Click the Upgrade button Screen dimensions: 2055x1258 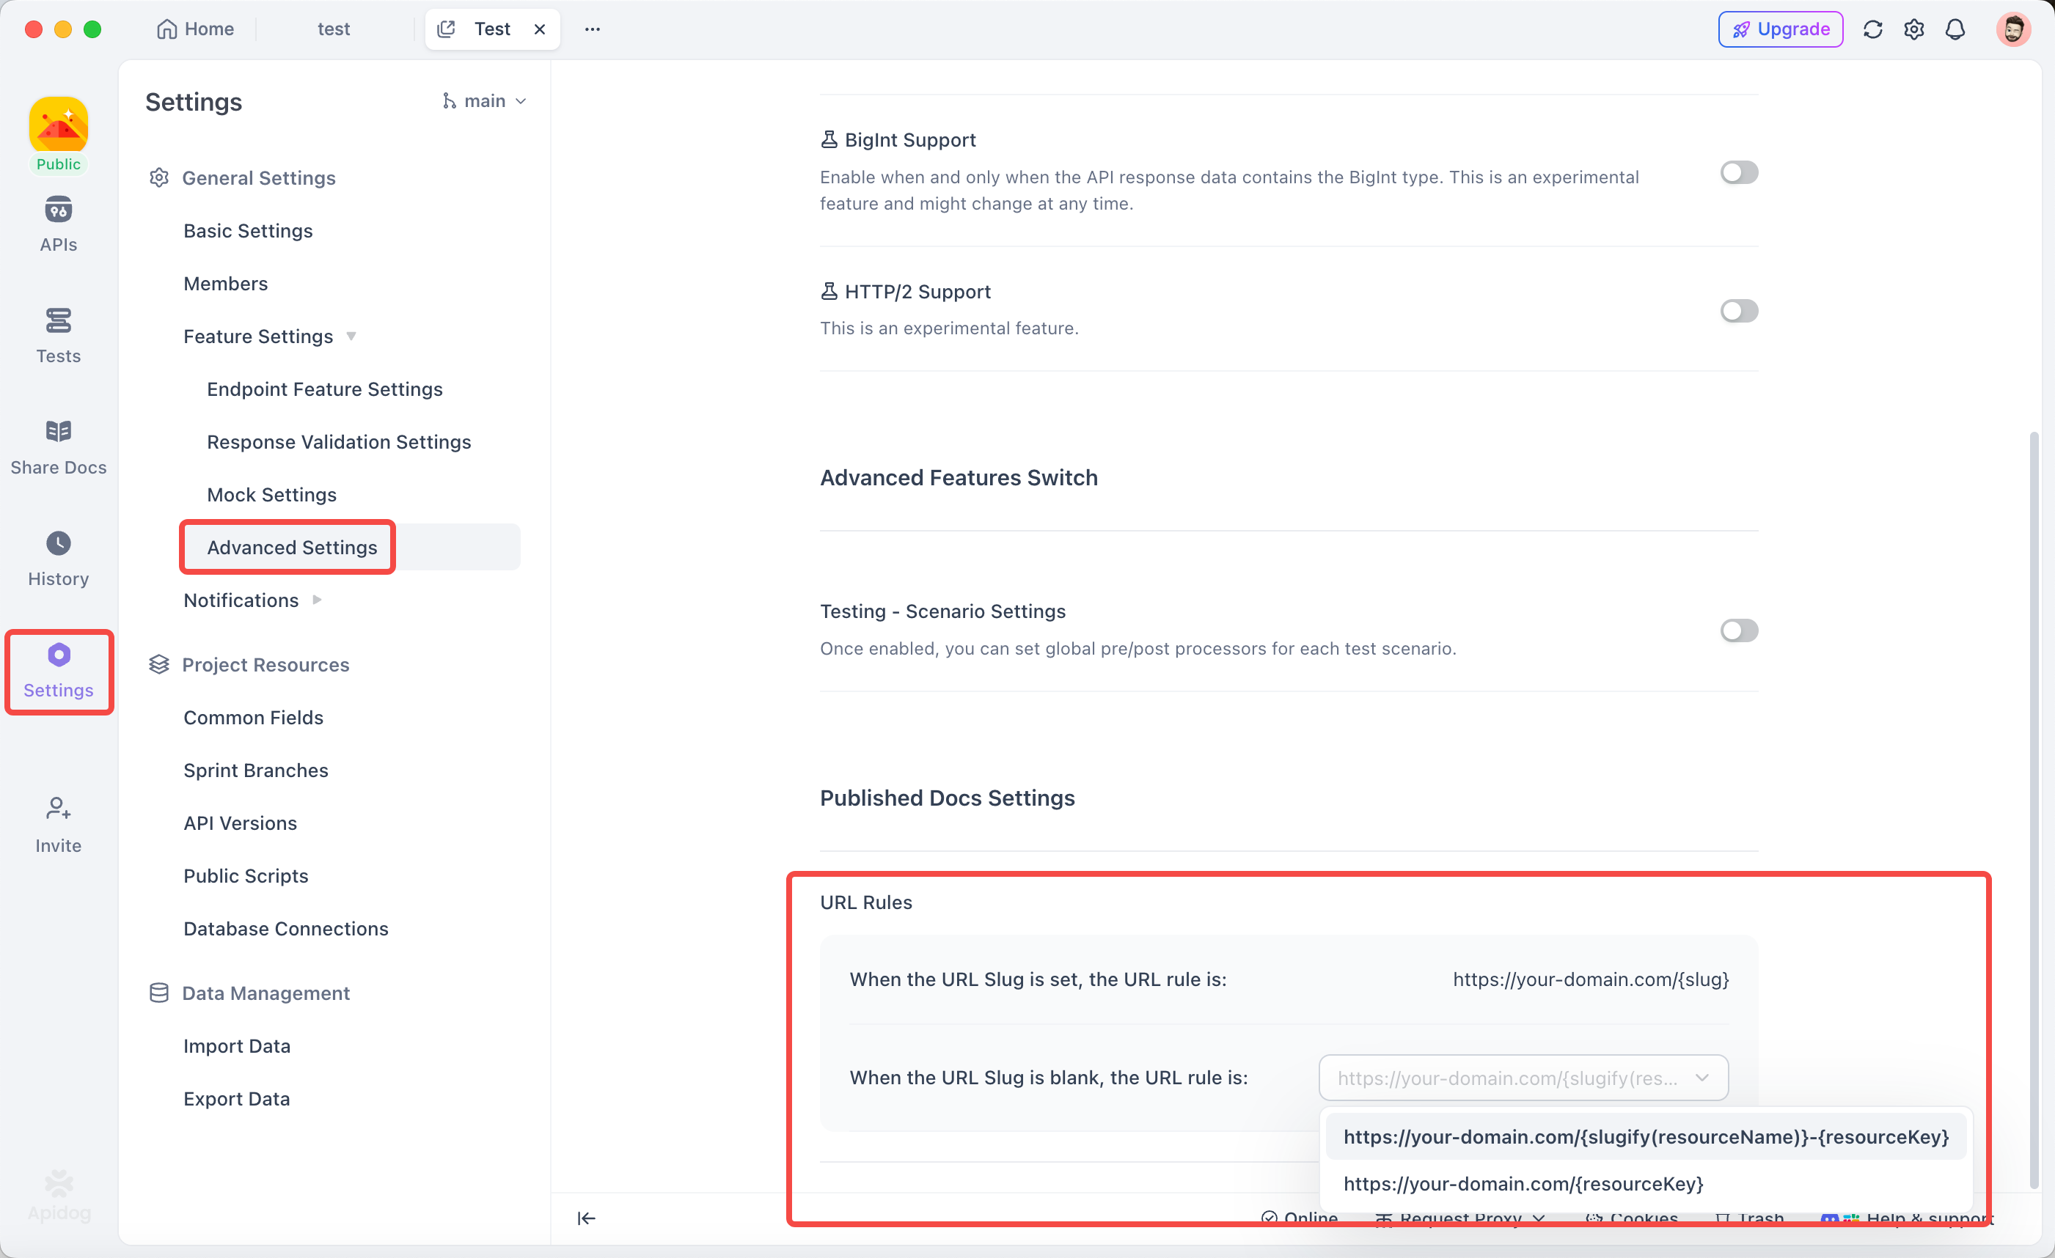pyautogui.click(x=1780, y=29)
